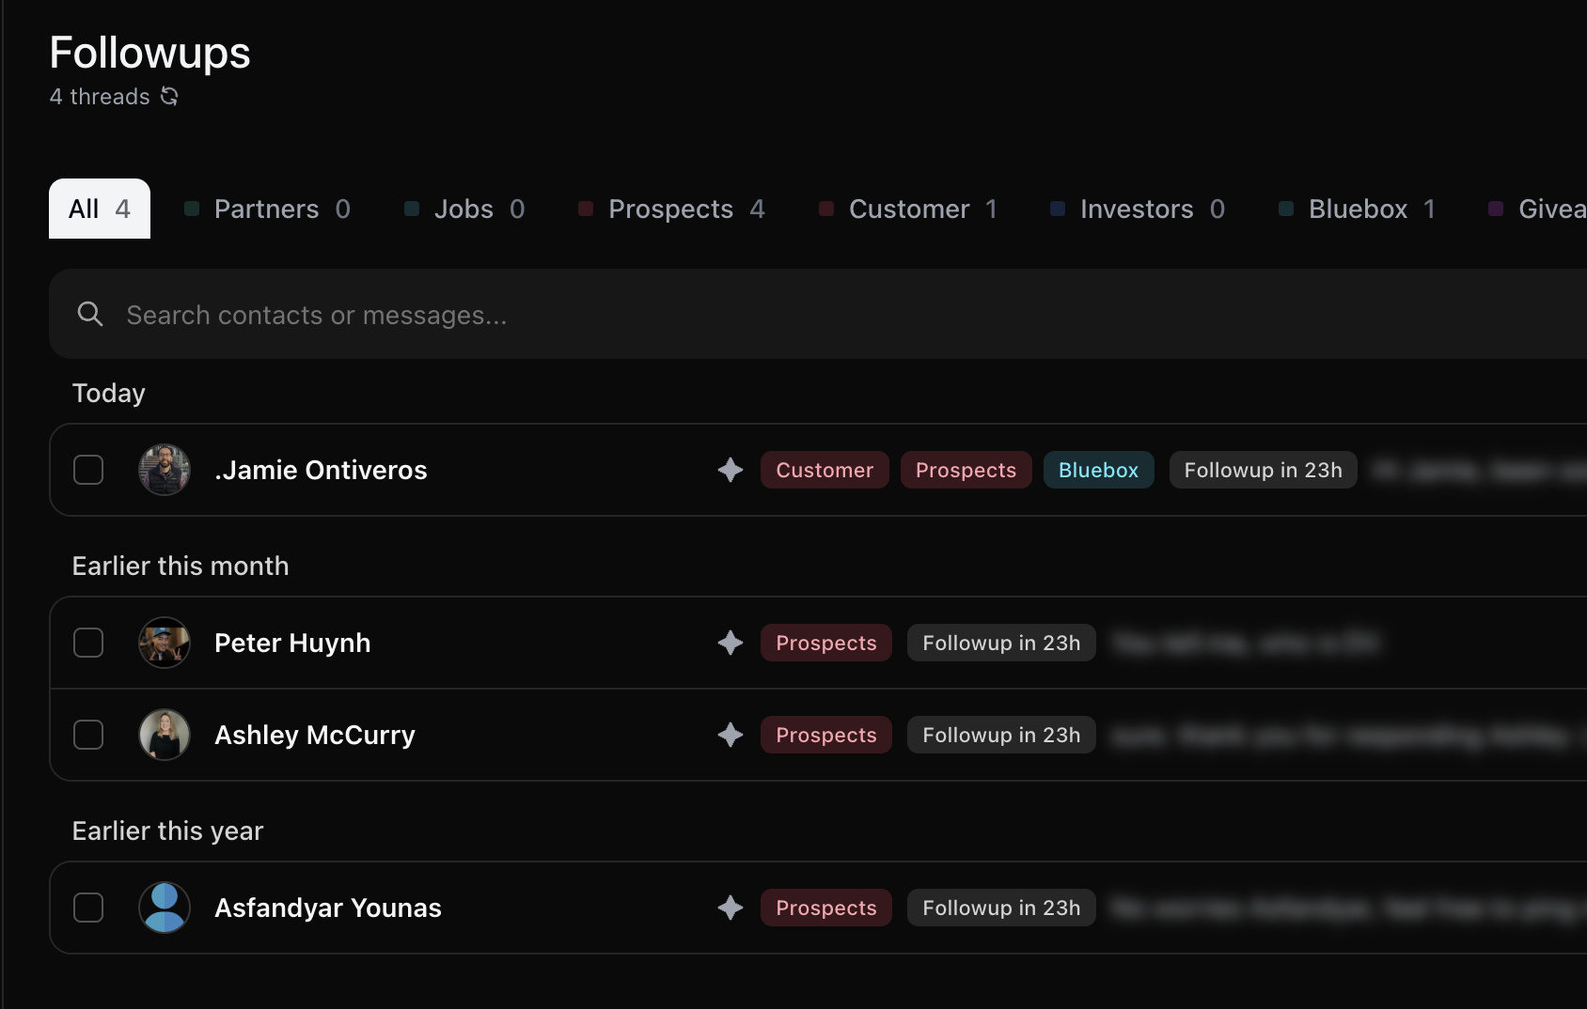1587x1009 pixels.
Task: Open the Bluebox tab
Action: (x=1357, y=209)
